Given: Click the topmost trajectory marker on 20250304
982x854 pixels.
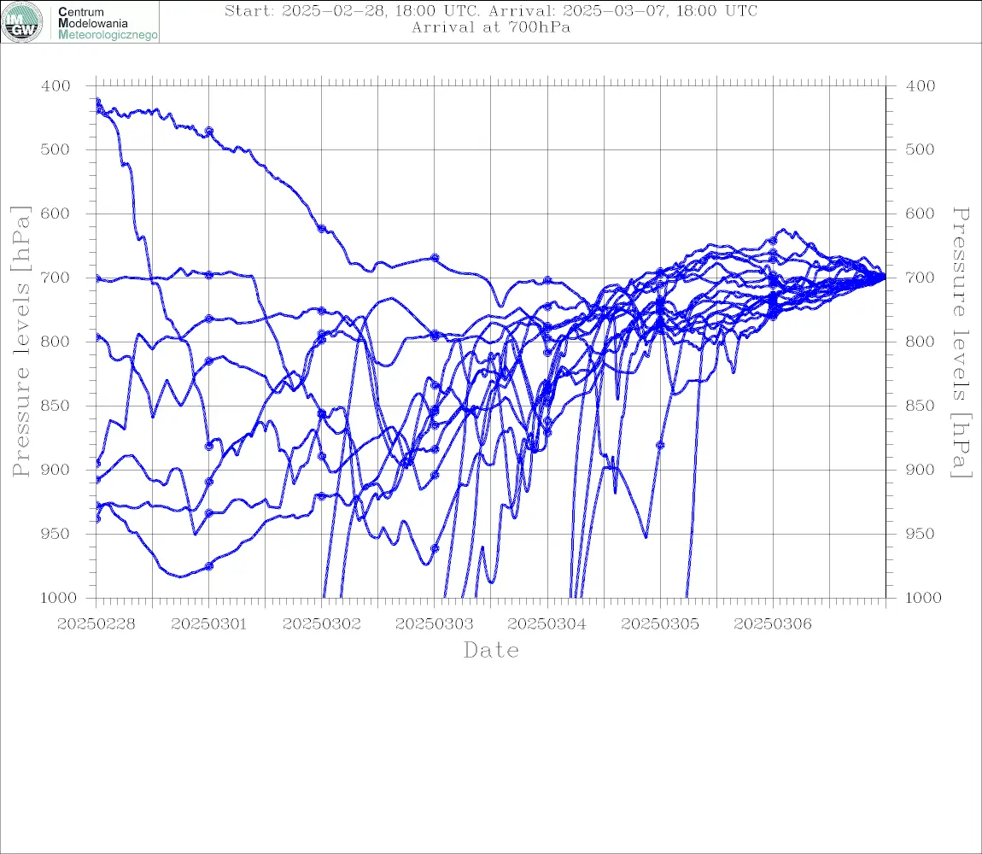Looking at the screenshot, I should tap(547, 280).
